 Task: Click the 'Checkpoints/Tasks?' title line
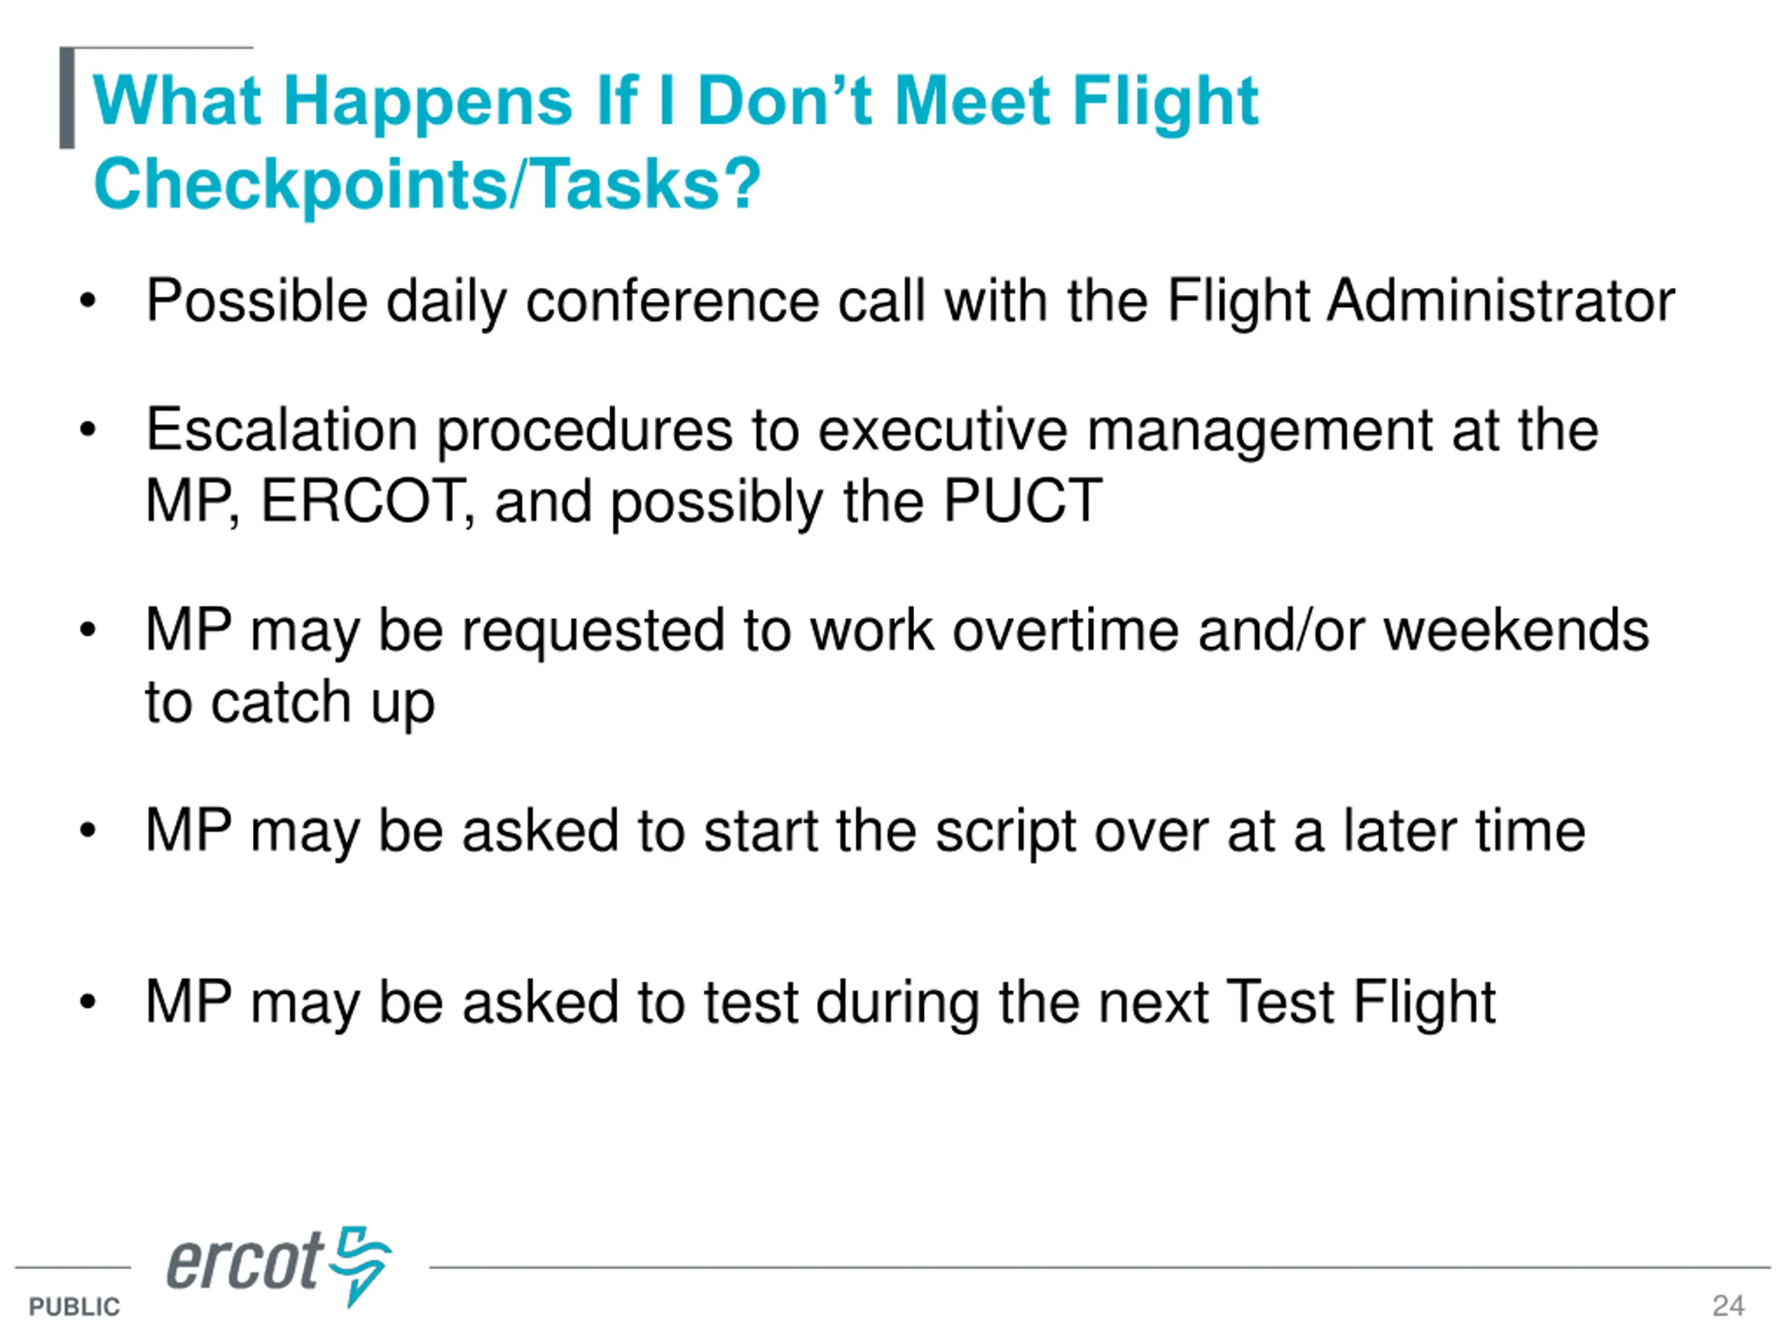(427, 185)
